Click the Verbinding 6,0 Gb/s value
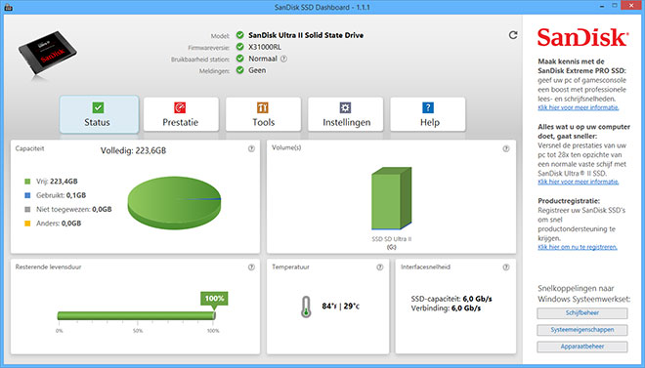645x368 pixels. (x=466, y=308)
